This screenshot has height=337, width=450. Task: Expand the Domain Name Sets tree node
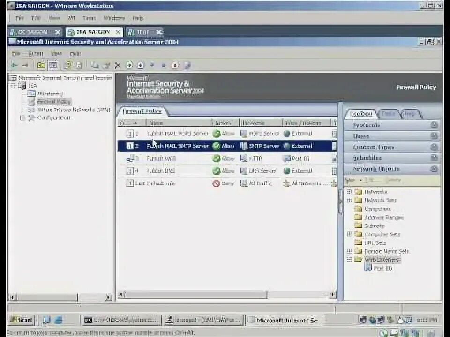click(349, 251)
